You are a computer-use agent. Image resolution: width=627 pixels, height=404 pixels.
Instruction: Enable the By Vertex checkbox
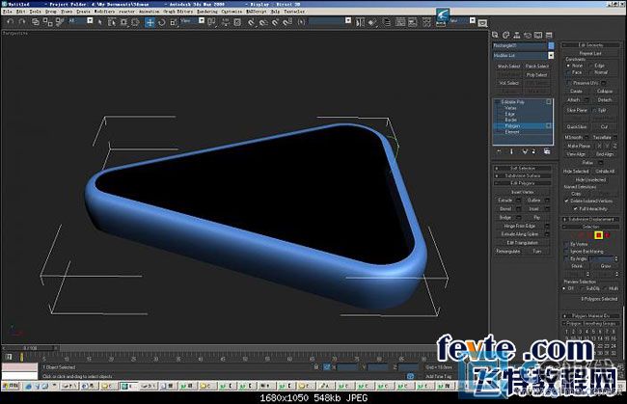click(x=566, y=244)
